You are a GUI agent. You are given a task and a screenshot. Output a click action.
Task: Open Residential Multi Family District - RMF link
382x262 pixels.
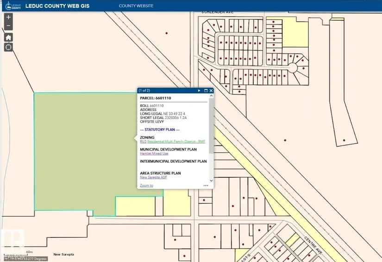[x=176, y=141]
